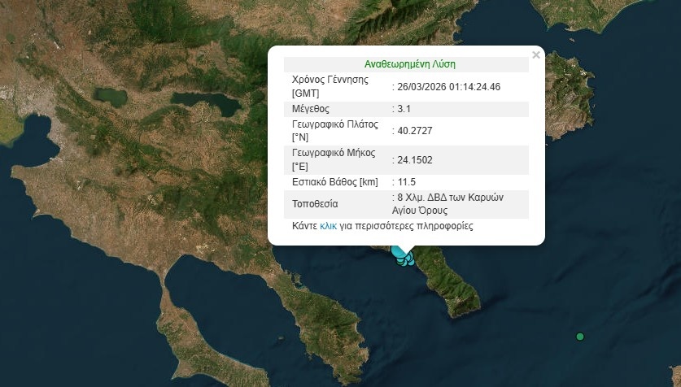This screenshot has height=387, width=681.
Task: Click the origin time 26/03/2026 01:14:24.46
Action: (448, 86)
